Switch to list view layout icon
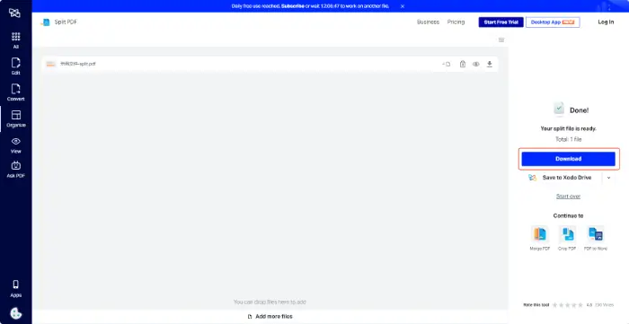The image size is (629, 324). [501, 39]
